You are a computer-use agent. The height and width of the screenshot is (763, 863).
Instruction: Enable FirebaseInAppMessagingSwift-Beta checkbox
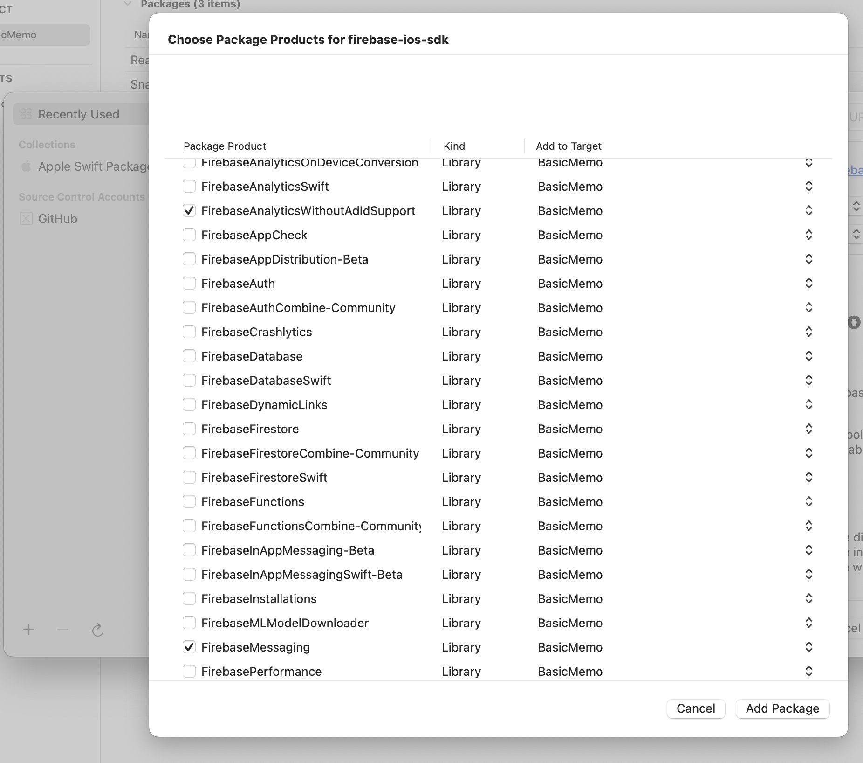tap(189, 575)
